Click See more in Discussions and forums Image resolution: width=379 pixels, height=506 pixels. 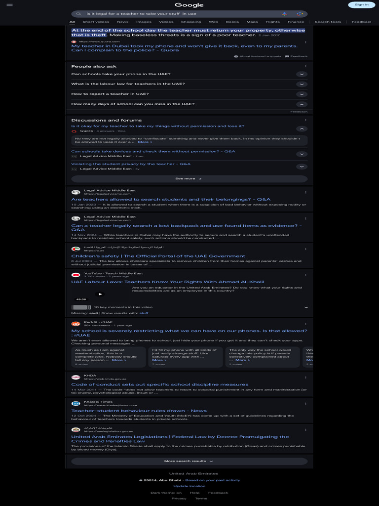click(x=189, y=179)
